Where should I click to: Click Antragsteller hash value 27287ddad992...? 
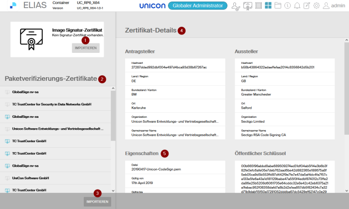(x=169, y=67)
